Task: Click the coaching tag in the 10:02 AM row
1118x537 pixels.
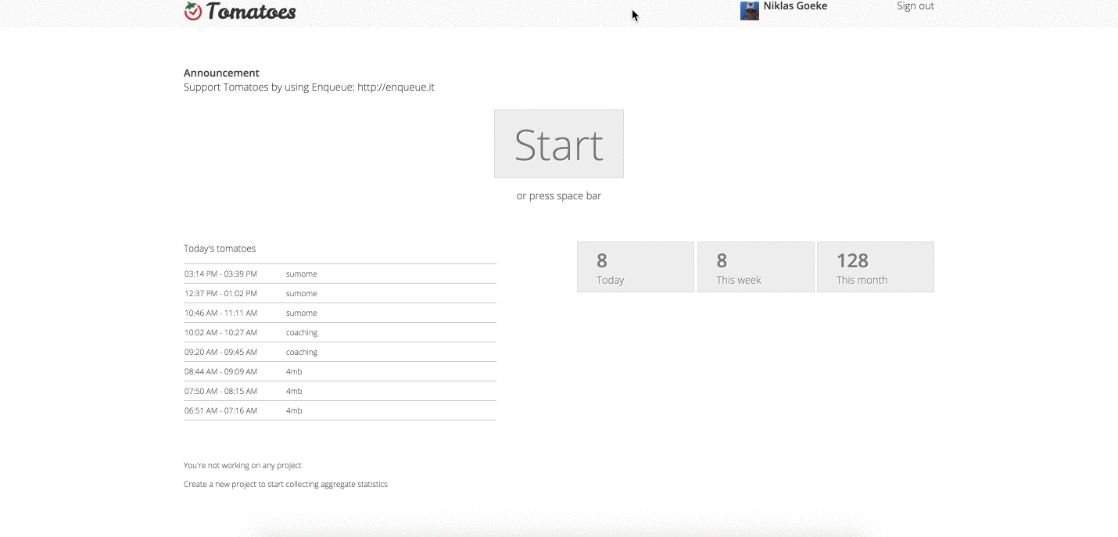Action: [302, 333]
